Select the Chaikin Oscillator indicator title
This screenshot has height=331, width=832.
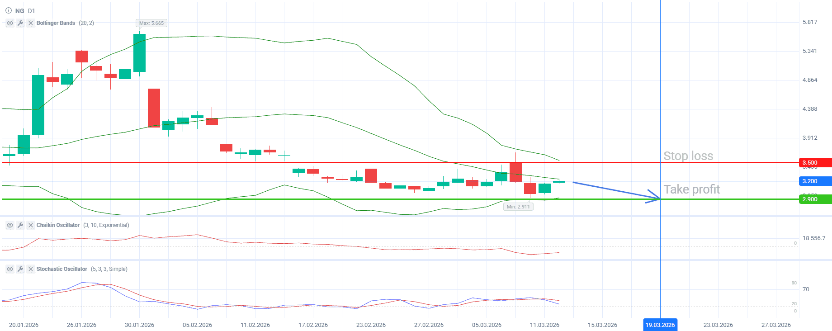click(x=58, y=225)
